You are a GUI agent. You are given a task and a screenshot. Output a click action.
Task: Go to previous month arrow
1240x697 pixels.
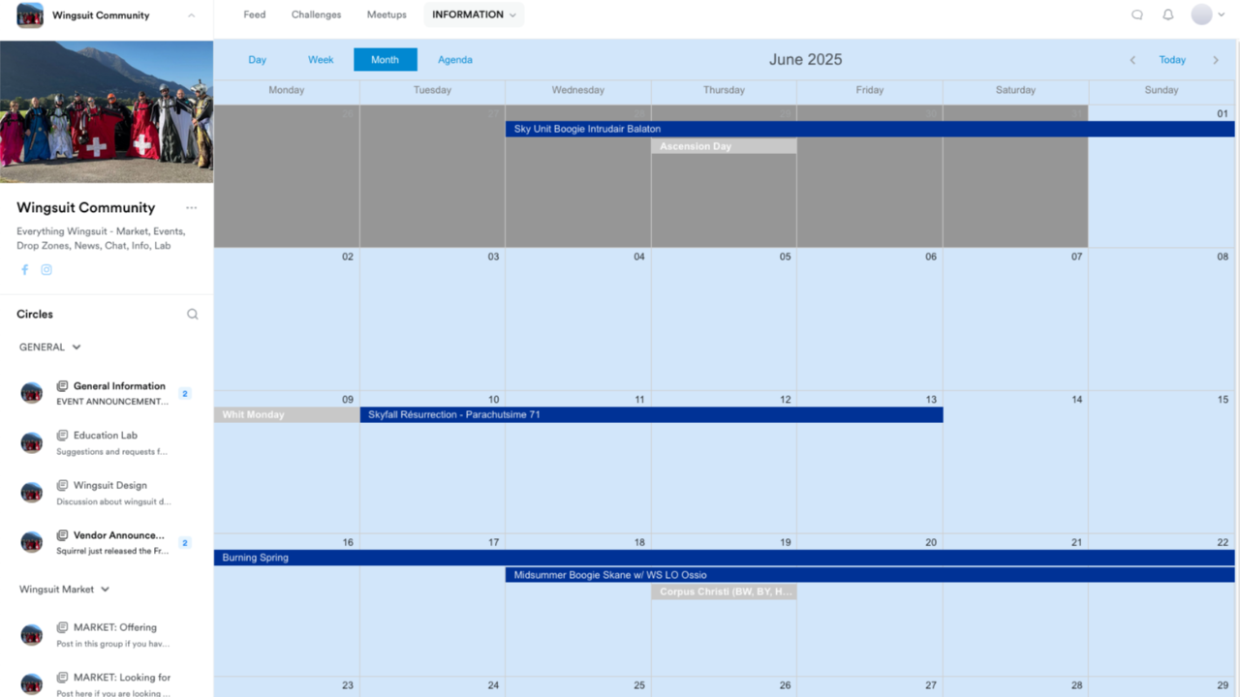1132,60
